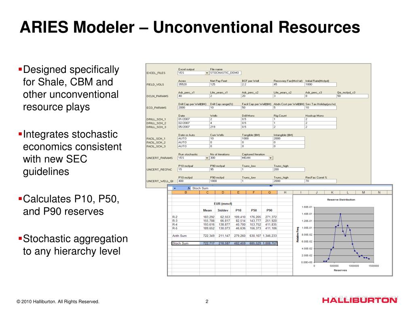Click the Acres field showing 35520
This screenshot has width=414, height=311.
(194, 85)
